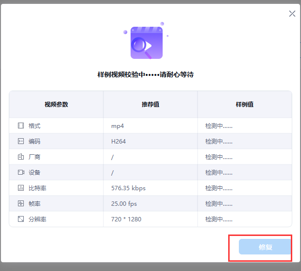The image size is (301, 271).
Task: Click the bar chart icon beside 比特率
Action: click(x=21, y=188)
